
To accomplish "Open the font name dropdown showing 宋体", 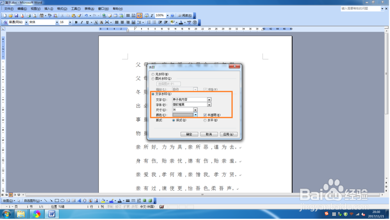I will [57, 22].
